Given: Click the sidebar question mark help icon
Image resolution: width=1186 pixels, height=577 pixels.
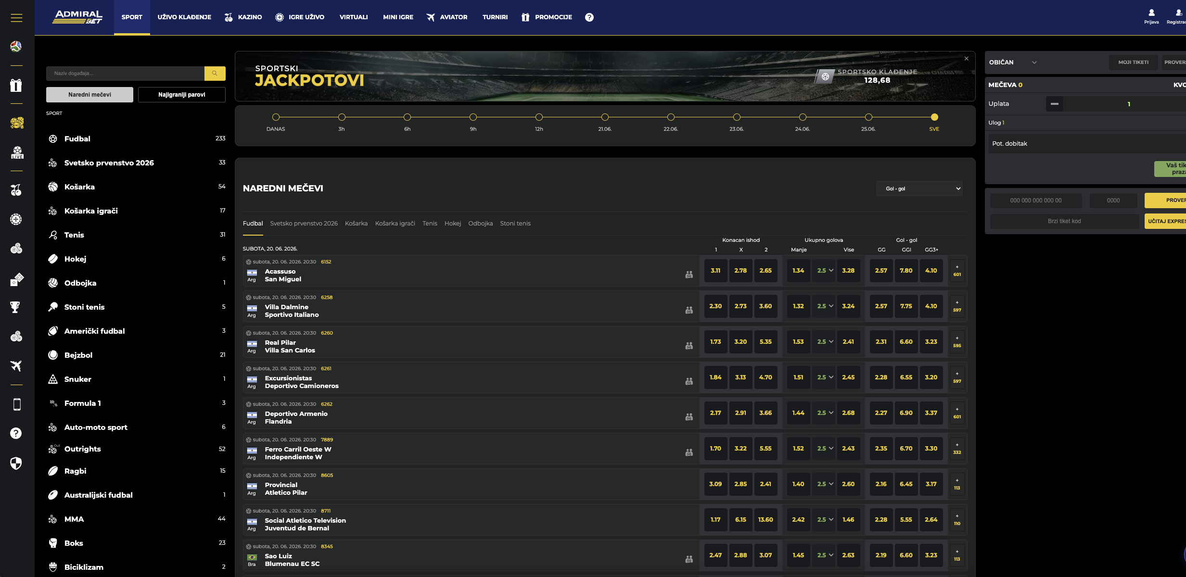Looking at the screenshot, I should (16, 433).
